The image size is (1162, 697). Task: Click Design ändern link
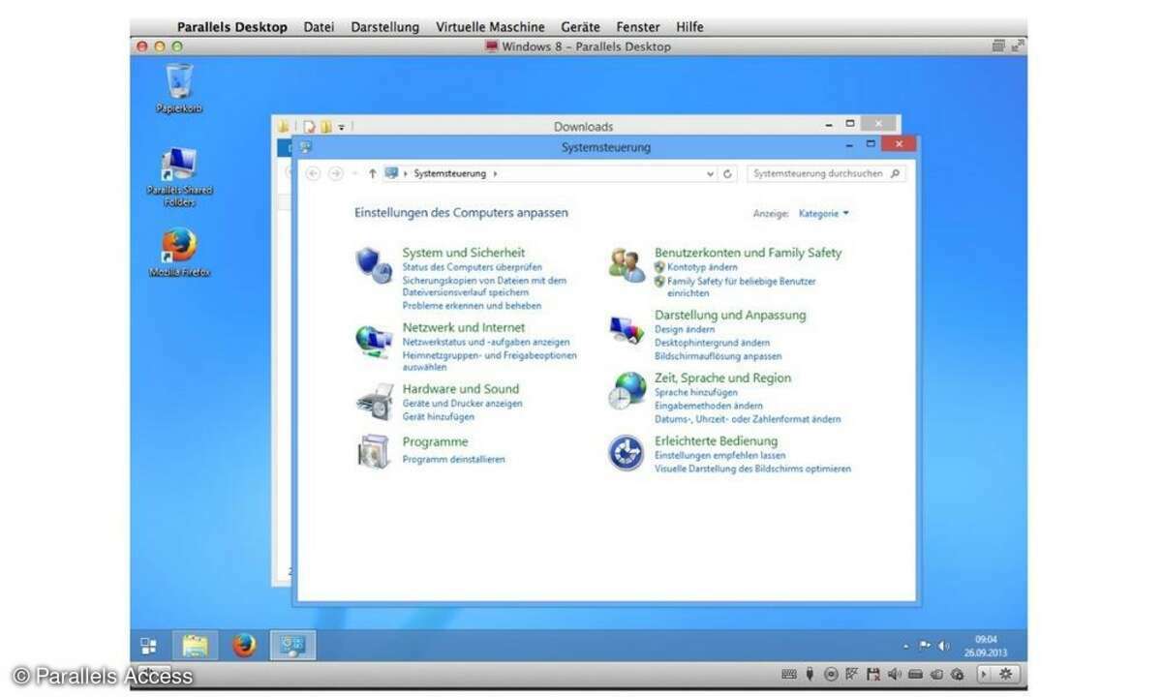pos(686,330)
